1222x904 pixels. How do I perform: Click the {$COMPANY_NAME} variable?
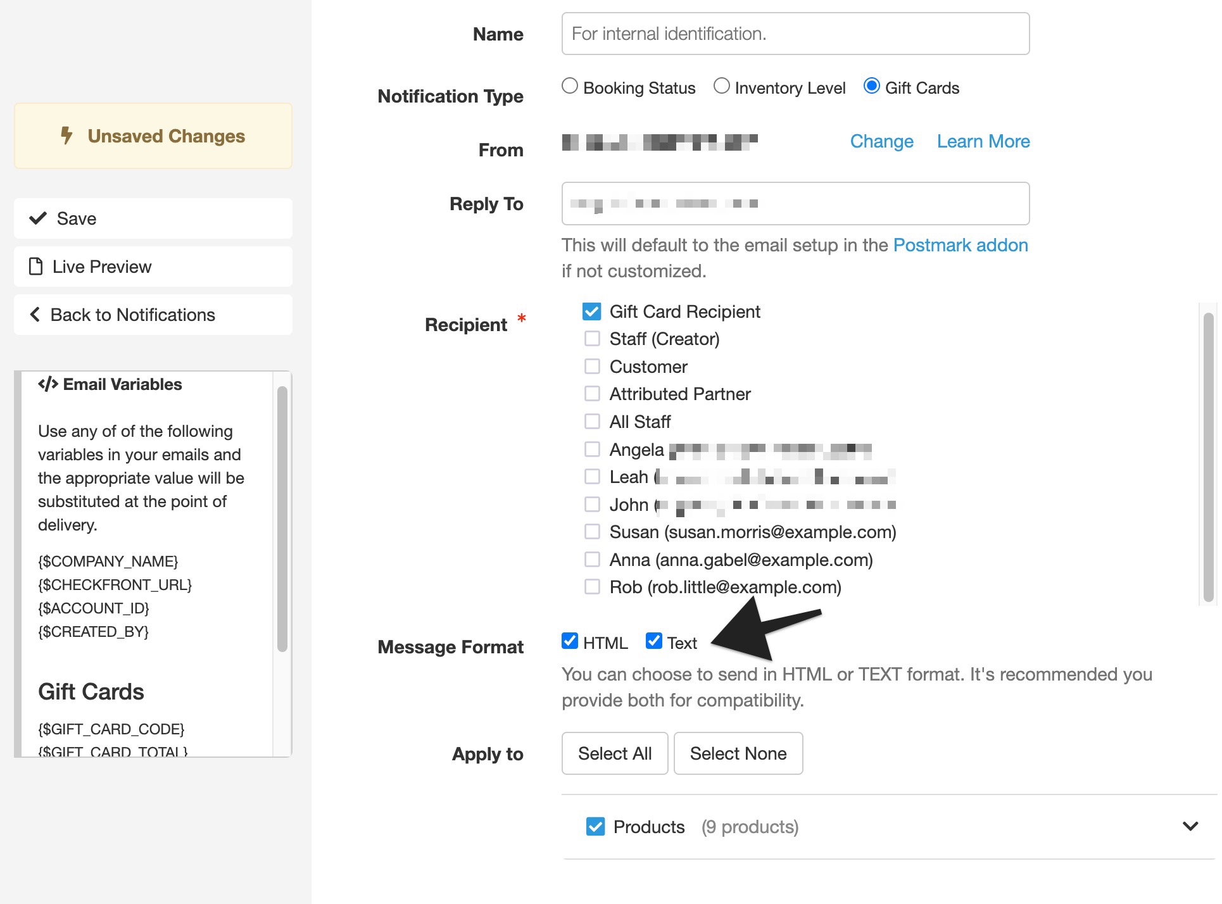coord(108,562)
